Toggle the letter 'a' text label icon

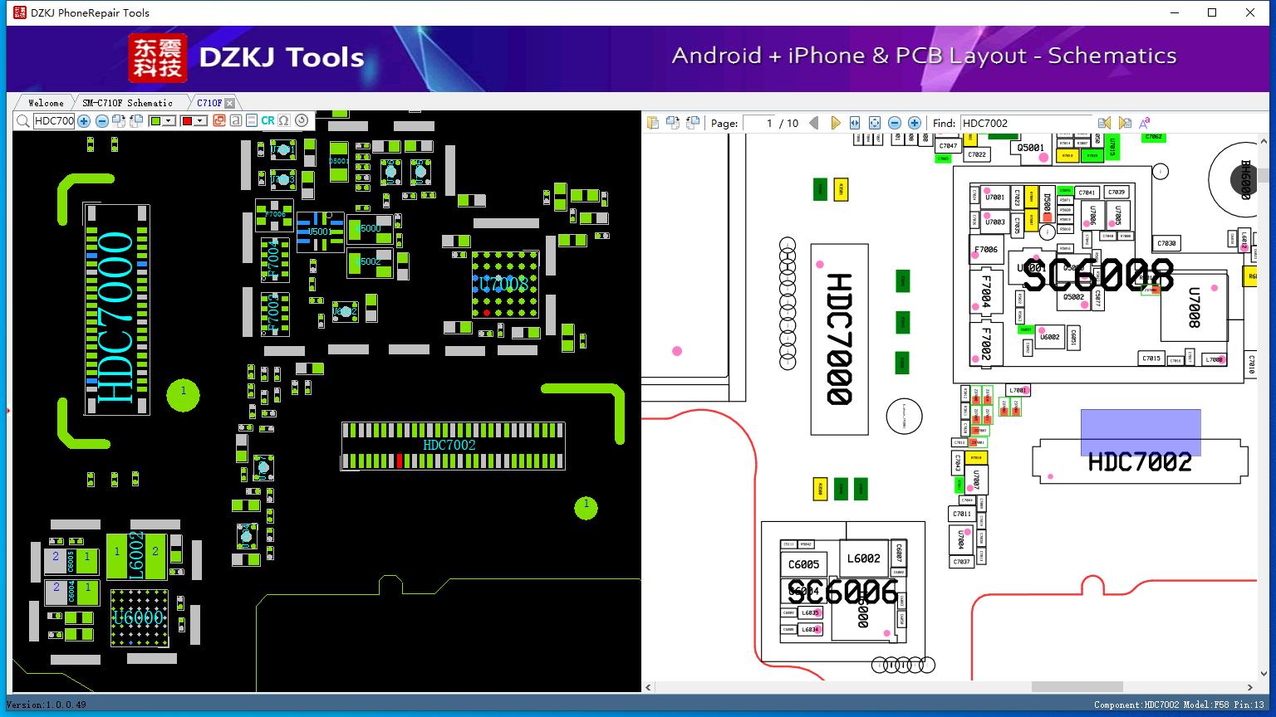236,121
